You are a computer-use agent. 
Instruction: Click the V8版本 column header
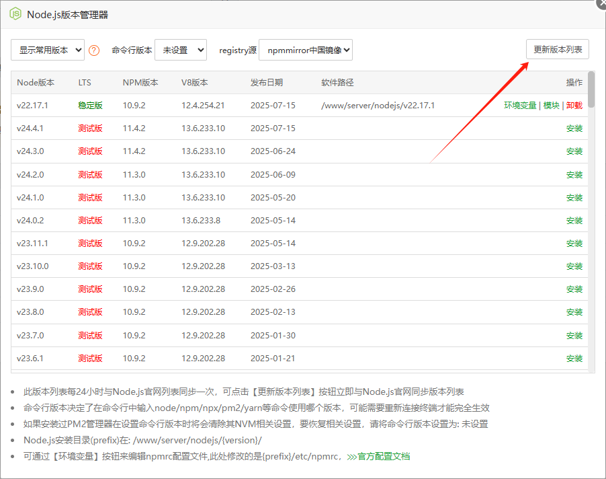pos(194,83)
